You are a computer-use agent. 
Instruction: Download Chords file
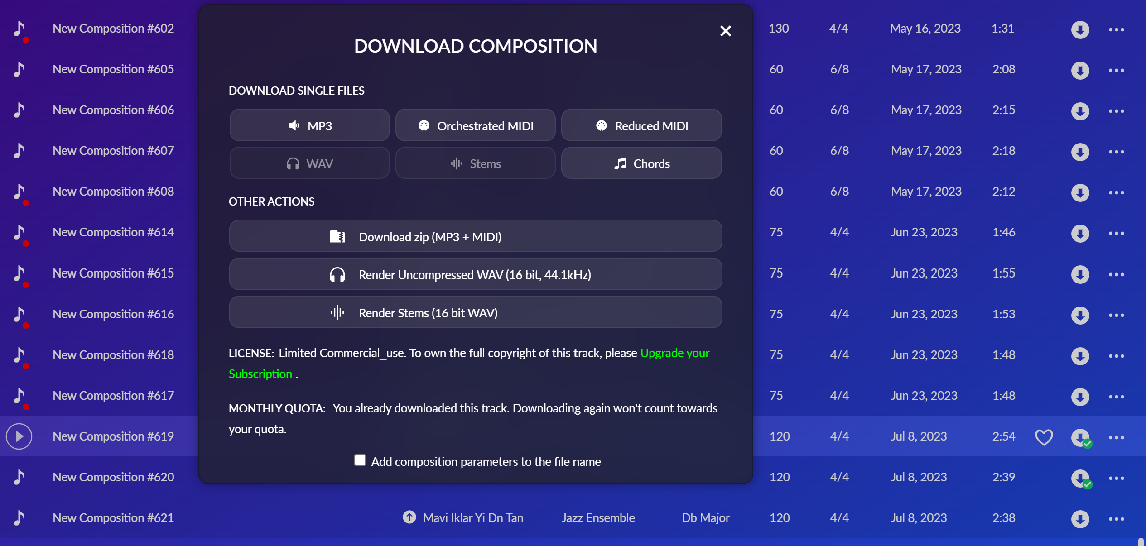tap(641, 163)
